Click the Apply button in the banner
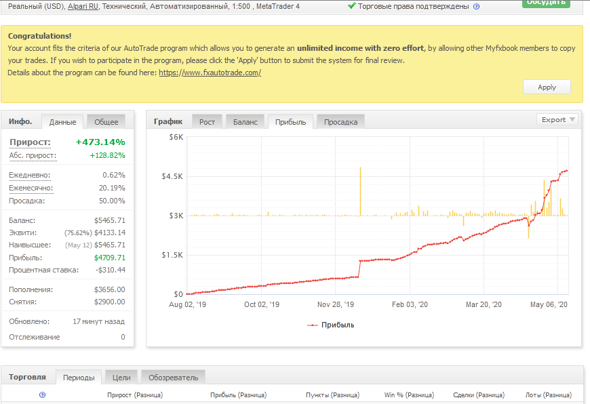The image size is (590, 404). (547, 87)
